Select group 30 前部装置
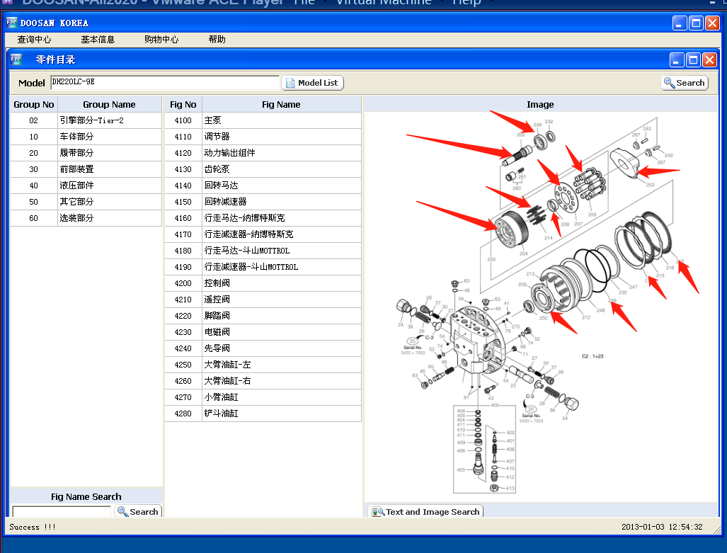 [x=86, y=169]
